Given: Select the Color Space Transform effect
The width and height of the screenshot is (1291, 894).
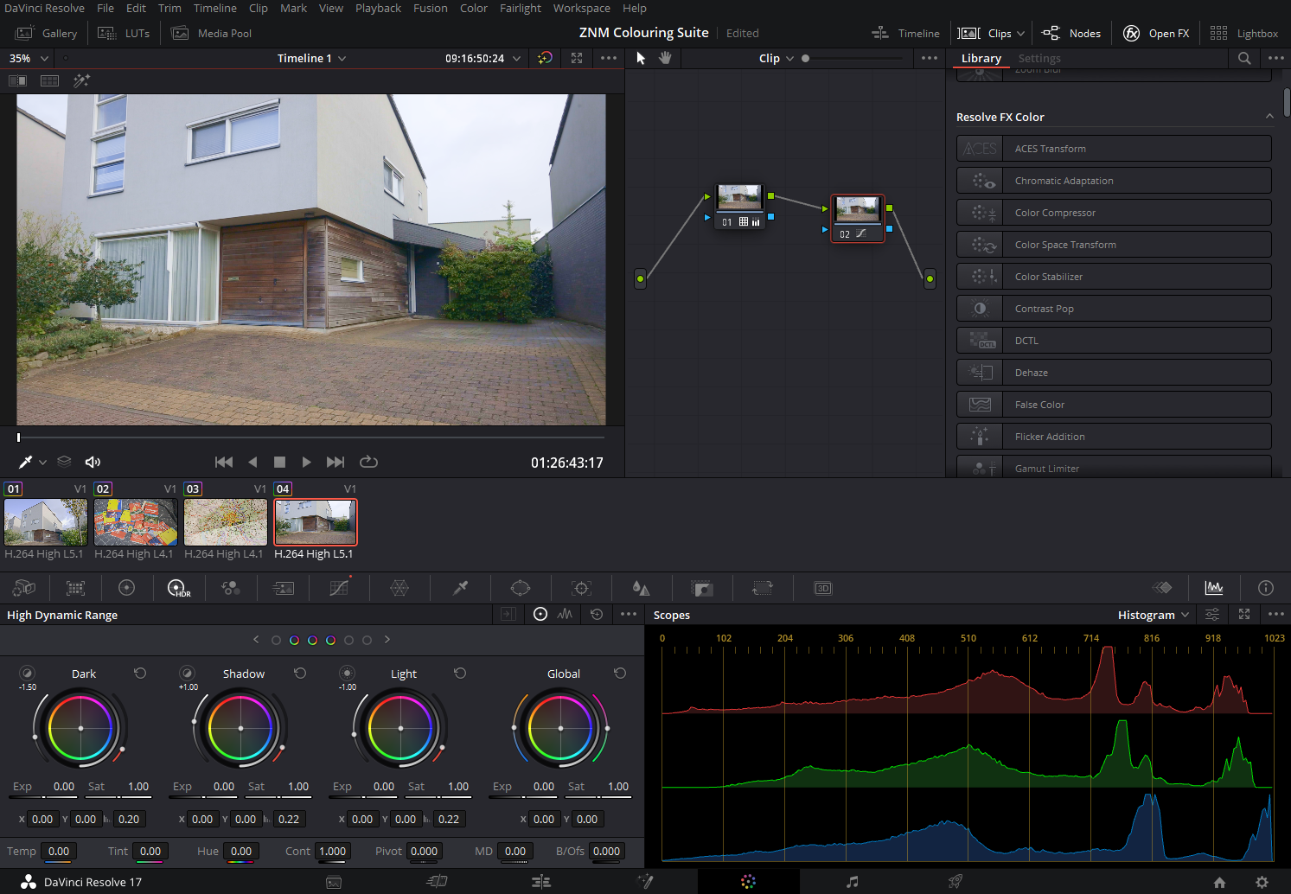Looking at the screenshot, I should click(1114, 245).
